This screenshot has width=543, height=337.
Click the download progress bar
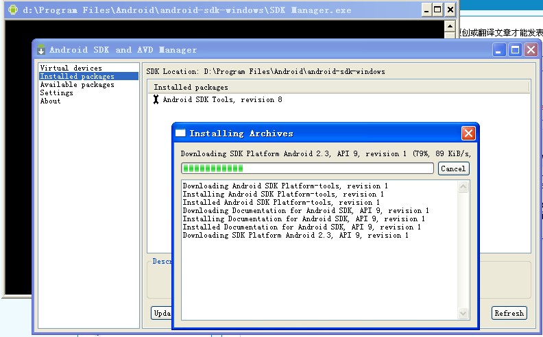(x=307, y=168)
